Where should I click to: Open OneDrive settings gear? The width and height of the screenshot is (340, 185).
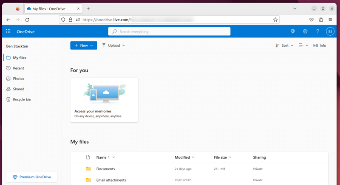[x=305, y=31]
